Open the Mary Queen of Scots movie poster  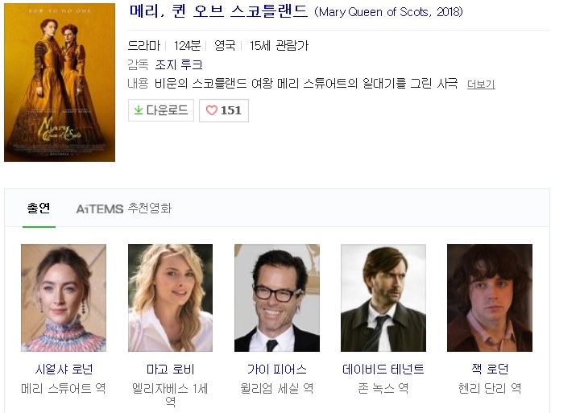point(60,82)
